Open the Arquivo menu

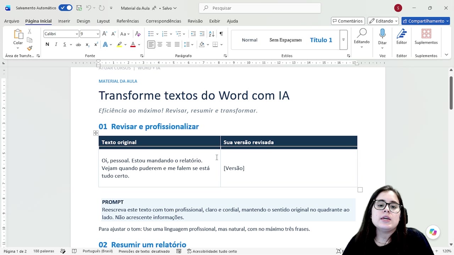(x=12, y=21)
